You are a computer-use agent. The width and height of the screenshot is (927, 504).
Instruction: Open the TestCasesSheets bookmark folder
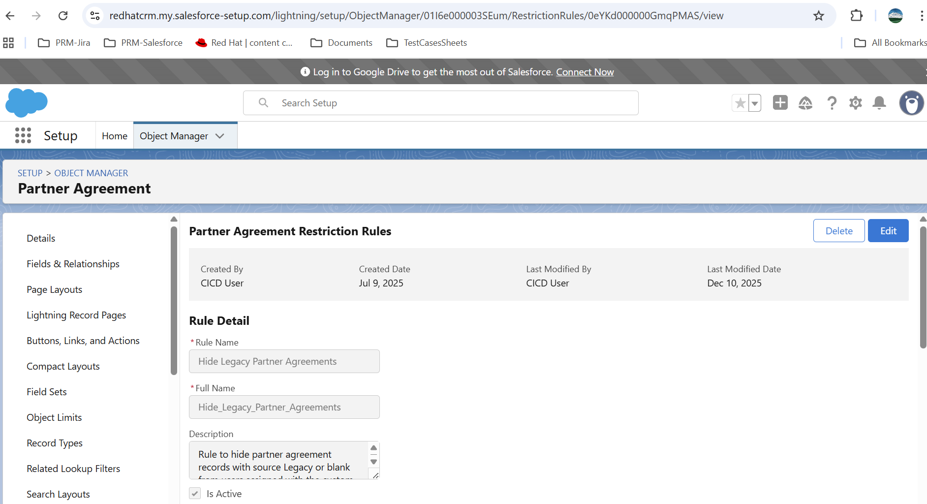coord(427,43)
